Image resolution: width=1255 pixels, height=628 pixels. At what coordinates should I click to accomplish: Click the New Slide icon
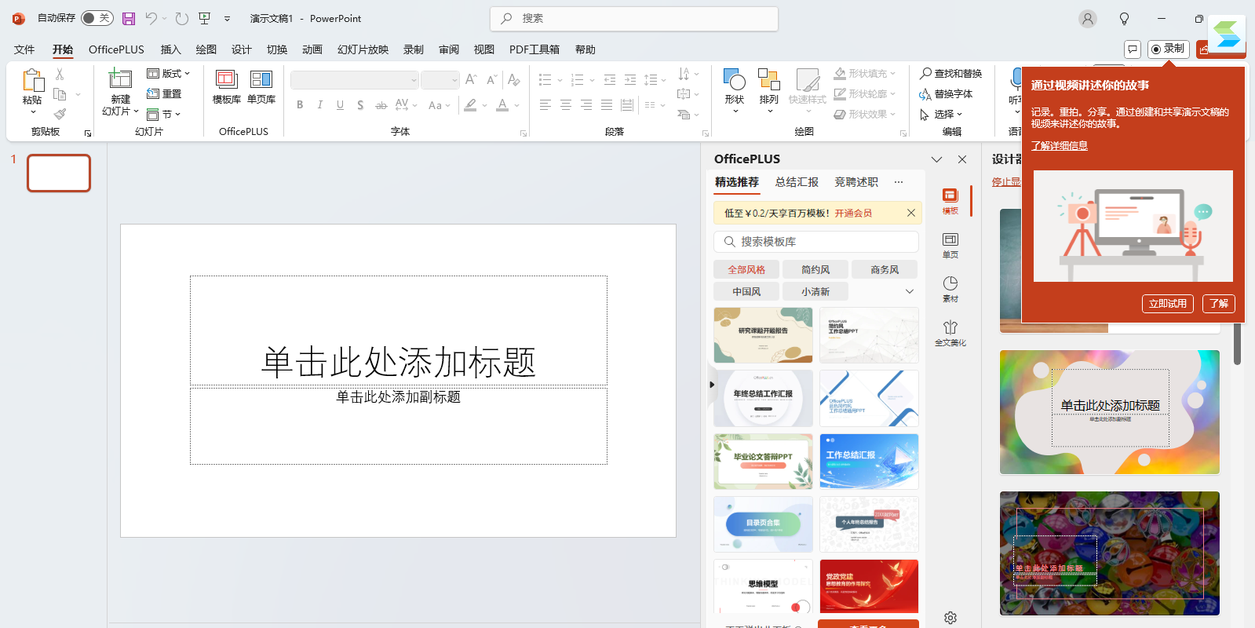coord(120,79)
